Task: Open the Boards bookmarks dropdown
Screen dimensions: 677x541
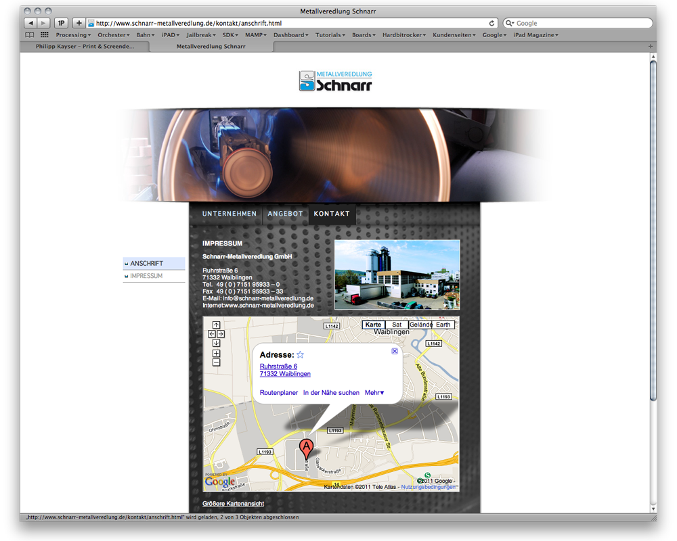Action: tap(364, 35)
